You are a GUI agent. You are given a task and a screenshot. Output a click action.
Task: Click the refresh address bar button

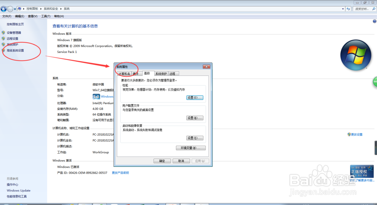tap(348, 9)
